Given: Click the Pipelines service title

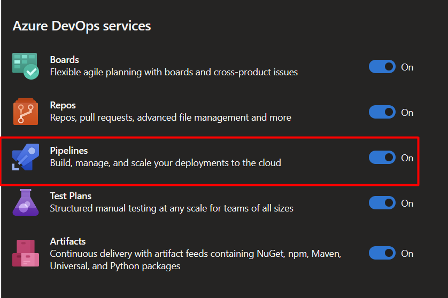Looking at the screenshot, I should pyautogui.click(x=69, y=151).
